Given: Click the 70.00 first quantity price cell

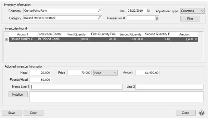Looking at the screenshot, I should (x=103, y=39).
